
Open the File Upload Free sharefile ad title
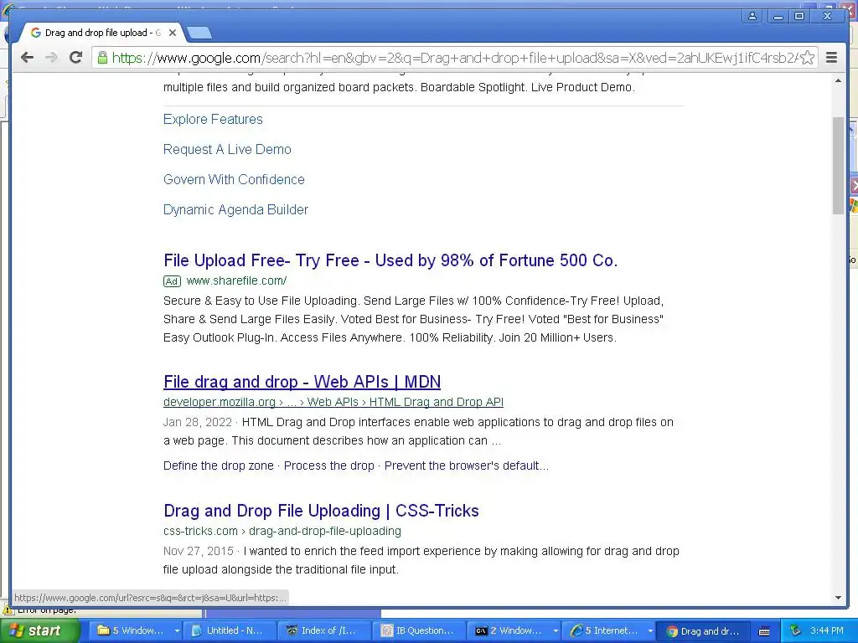coord(390,260)
